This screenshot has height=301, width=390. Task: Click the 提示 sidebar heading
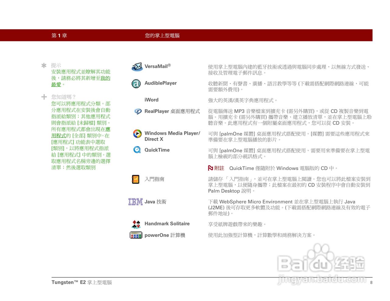(x=56, y=65)
